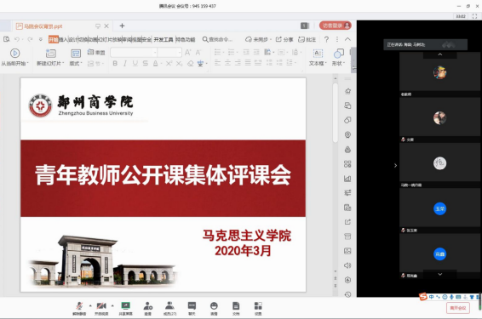Open the invite participants icon
Viewport: 482px width, 319px height.
(x=148, y=305)
